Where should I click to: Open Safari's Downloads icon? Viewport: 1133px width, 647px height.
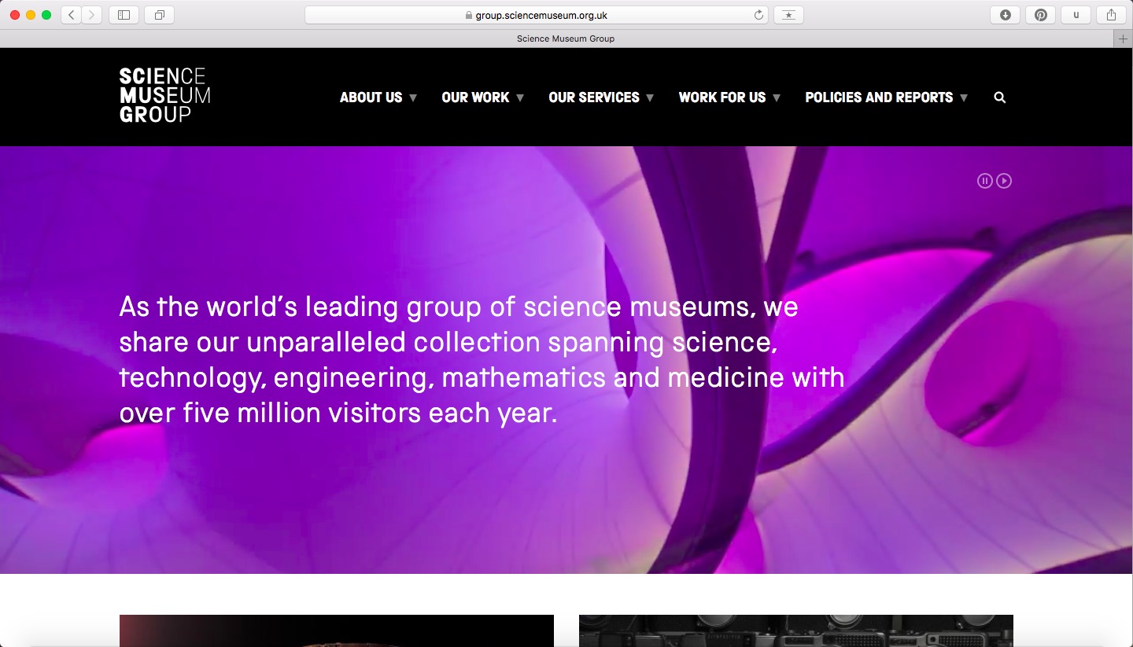click(x=1005, y=14)
